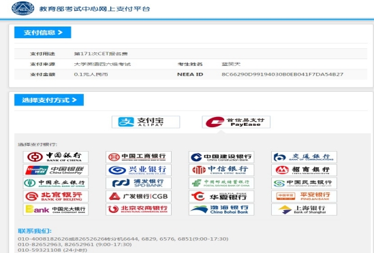Select 中国民生银行 Minsheng Bank
This screenshot has height=253, width=374.
click(304, 183)
